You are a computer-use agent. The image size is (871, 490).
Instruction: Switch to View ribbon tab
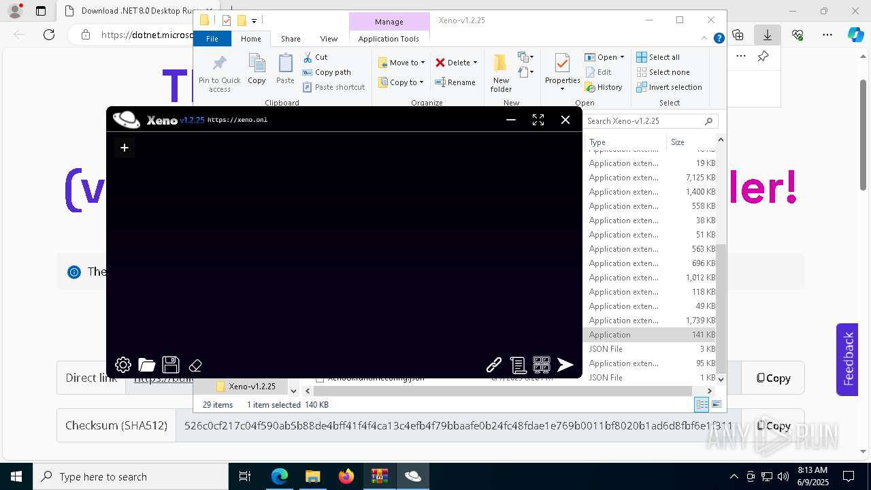click(x=329, y=39)
